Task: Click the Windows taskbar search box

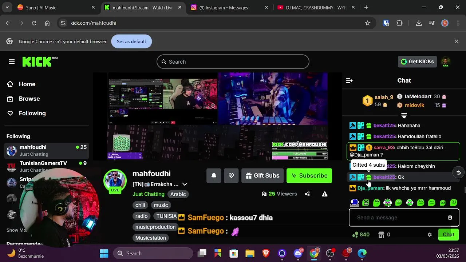Action: (153, 253)
